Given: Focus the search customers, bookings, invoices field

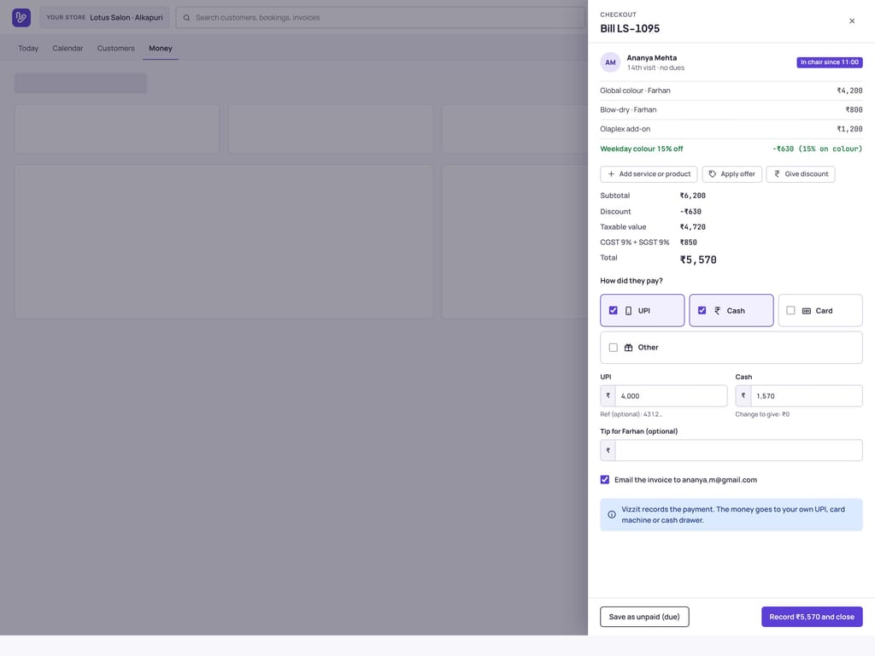Looking at the screenshot, I should (380, 18).
